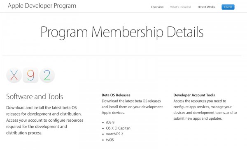Viewport: 247px width, 150px height.
Task: Click the iOS 9 icon
Action: pos(30,75)
